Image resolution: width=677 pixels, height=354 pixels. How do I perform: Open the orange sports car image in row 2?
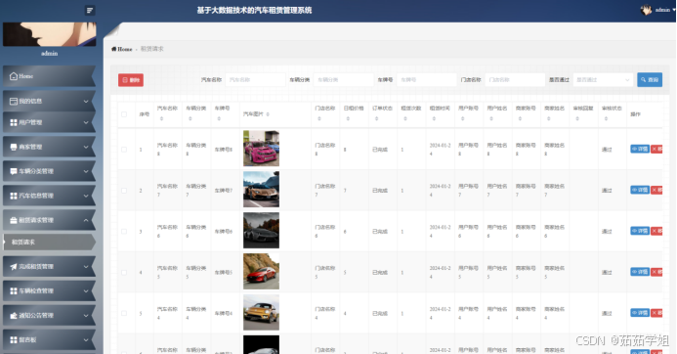tap(261, 190)
